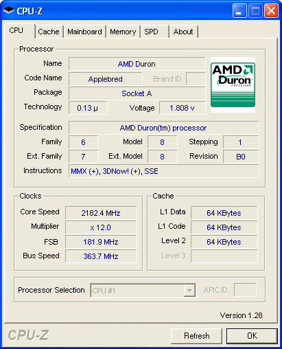282x349 pixels.
Task: Confirm with the OK button
Action: tap(252, 336)
